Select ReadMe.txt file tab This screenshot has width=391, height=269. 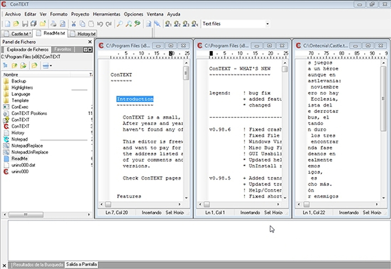point(51,33)
